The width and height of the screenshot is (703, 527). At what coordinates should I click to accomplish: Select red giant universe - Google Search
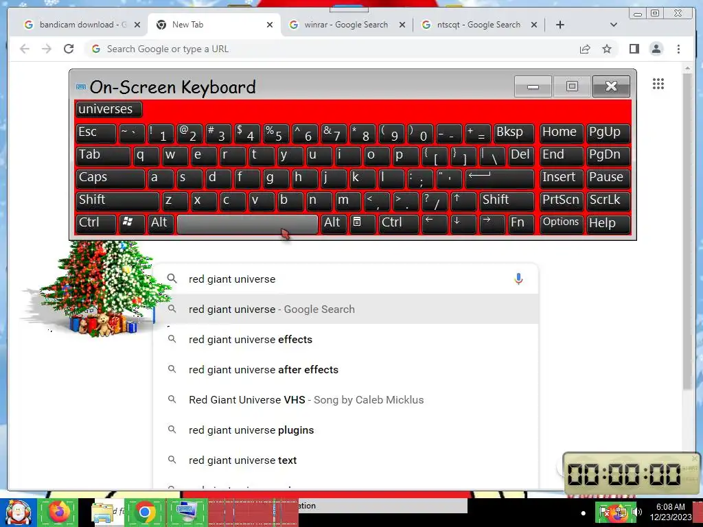[345, 309]
